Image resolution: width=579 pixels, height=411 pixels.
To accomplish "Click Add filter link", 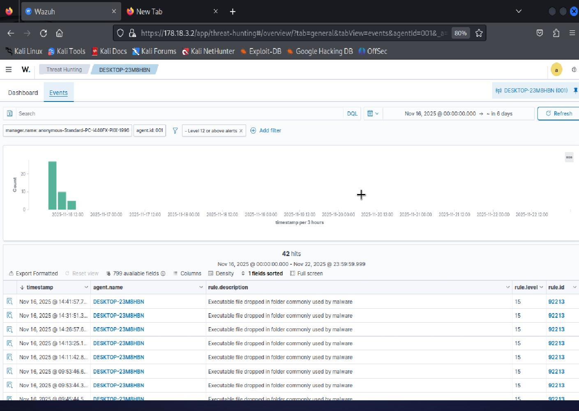I will 270,130.
